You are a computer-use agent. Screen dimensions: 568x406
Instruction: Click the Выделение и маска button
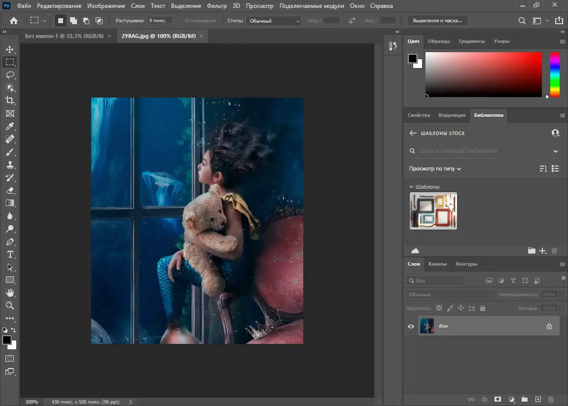coord(438,20)
